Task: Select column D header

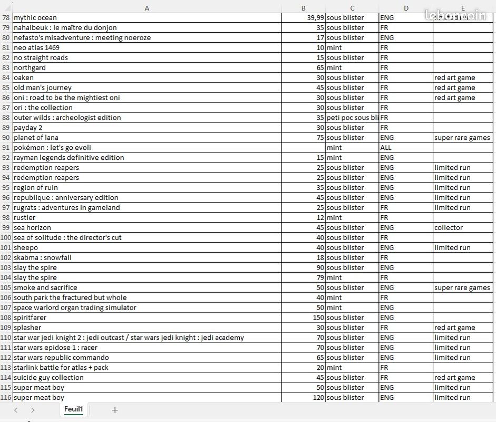Action: (x=406, y=8)
